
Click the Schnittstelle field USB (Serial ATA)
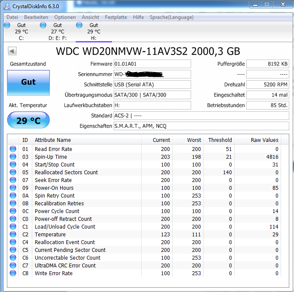152,85
